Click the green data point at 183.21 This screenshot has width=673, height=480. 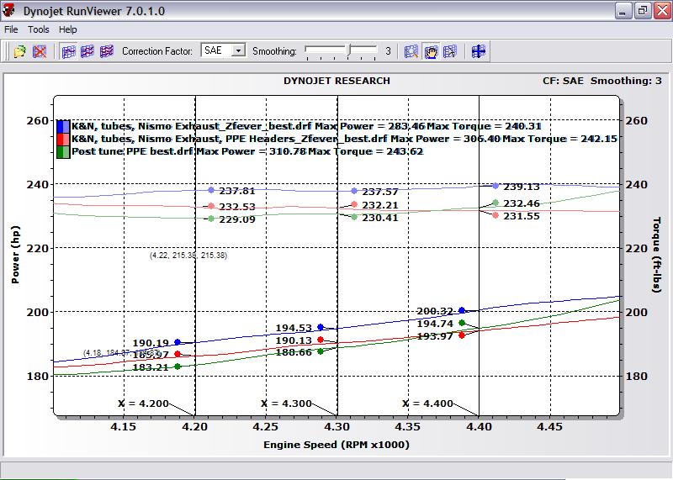[178, 367]
